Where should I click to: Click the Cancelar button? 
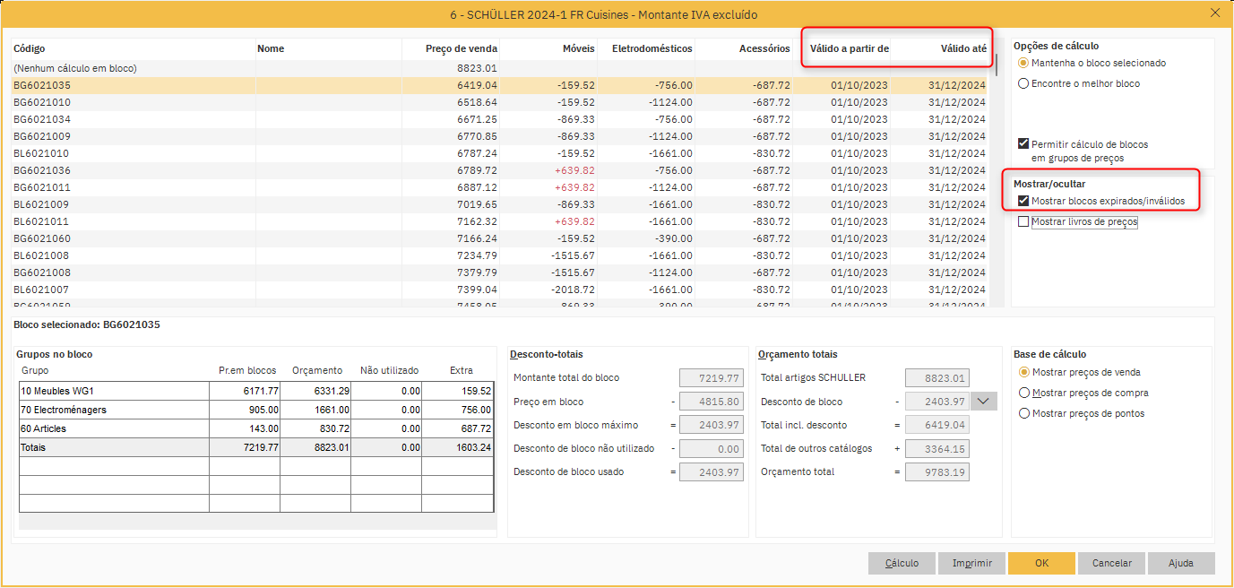[1111, 563]
